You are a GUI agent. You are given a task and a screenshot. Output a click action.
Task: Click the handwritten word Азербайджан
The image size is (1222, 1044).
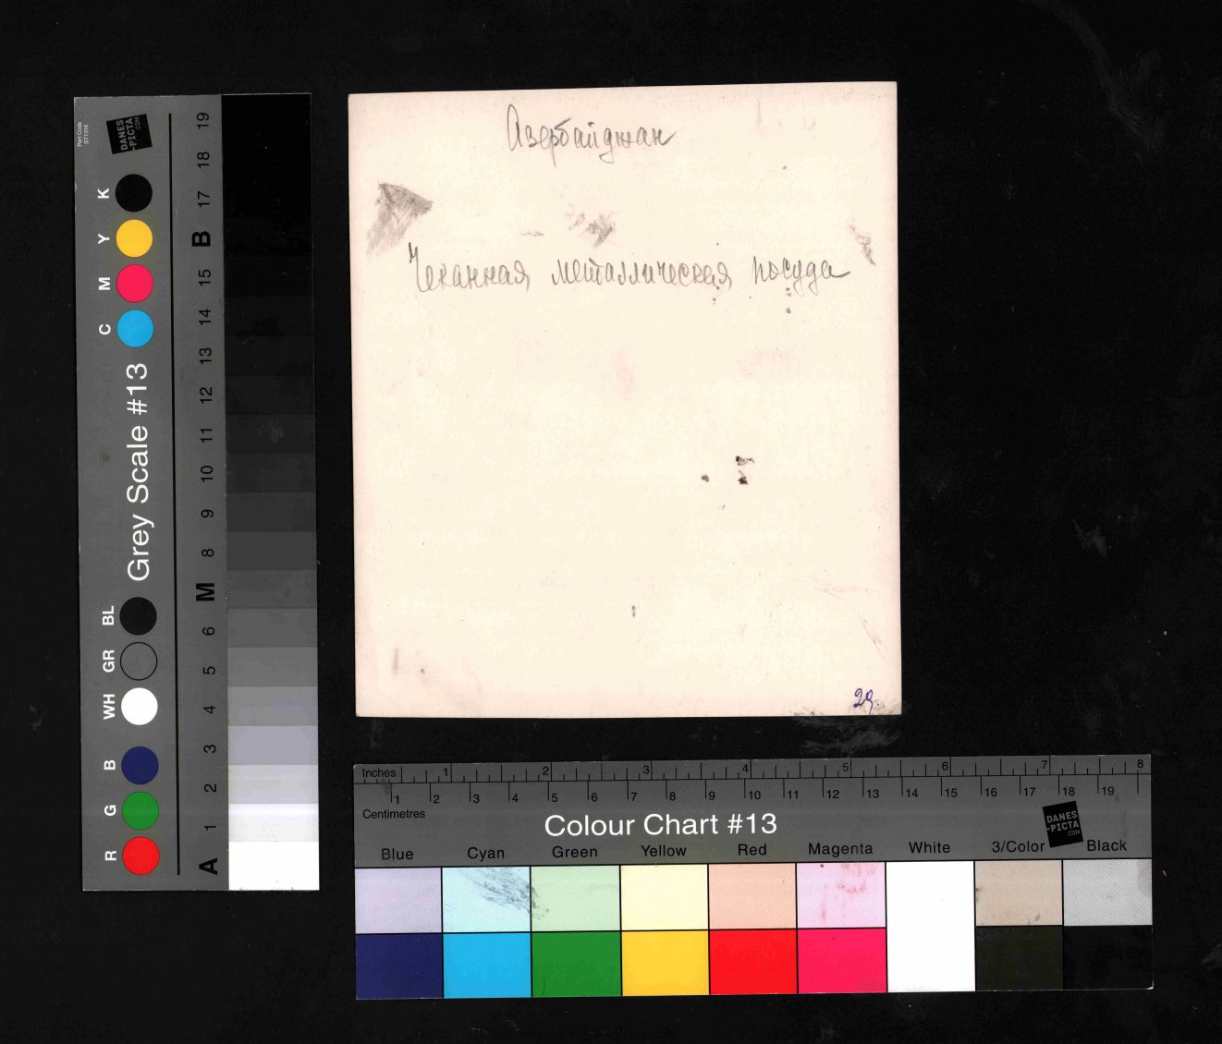click(589, 137)
